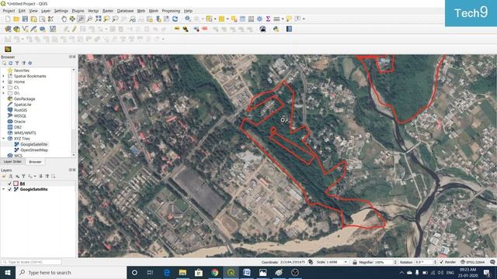
Task: Expand the D:\ drive node
Action: [3, 93]
